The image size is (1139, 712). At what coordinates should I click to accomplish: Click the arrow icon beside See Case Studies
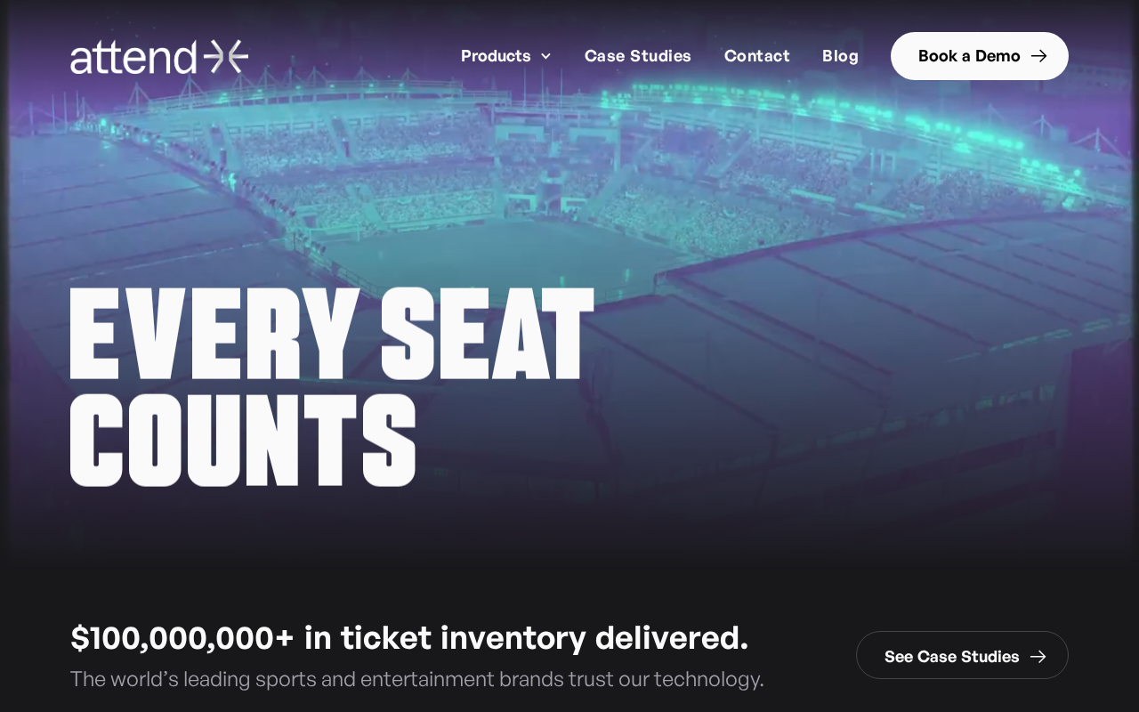(1038, 657)
